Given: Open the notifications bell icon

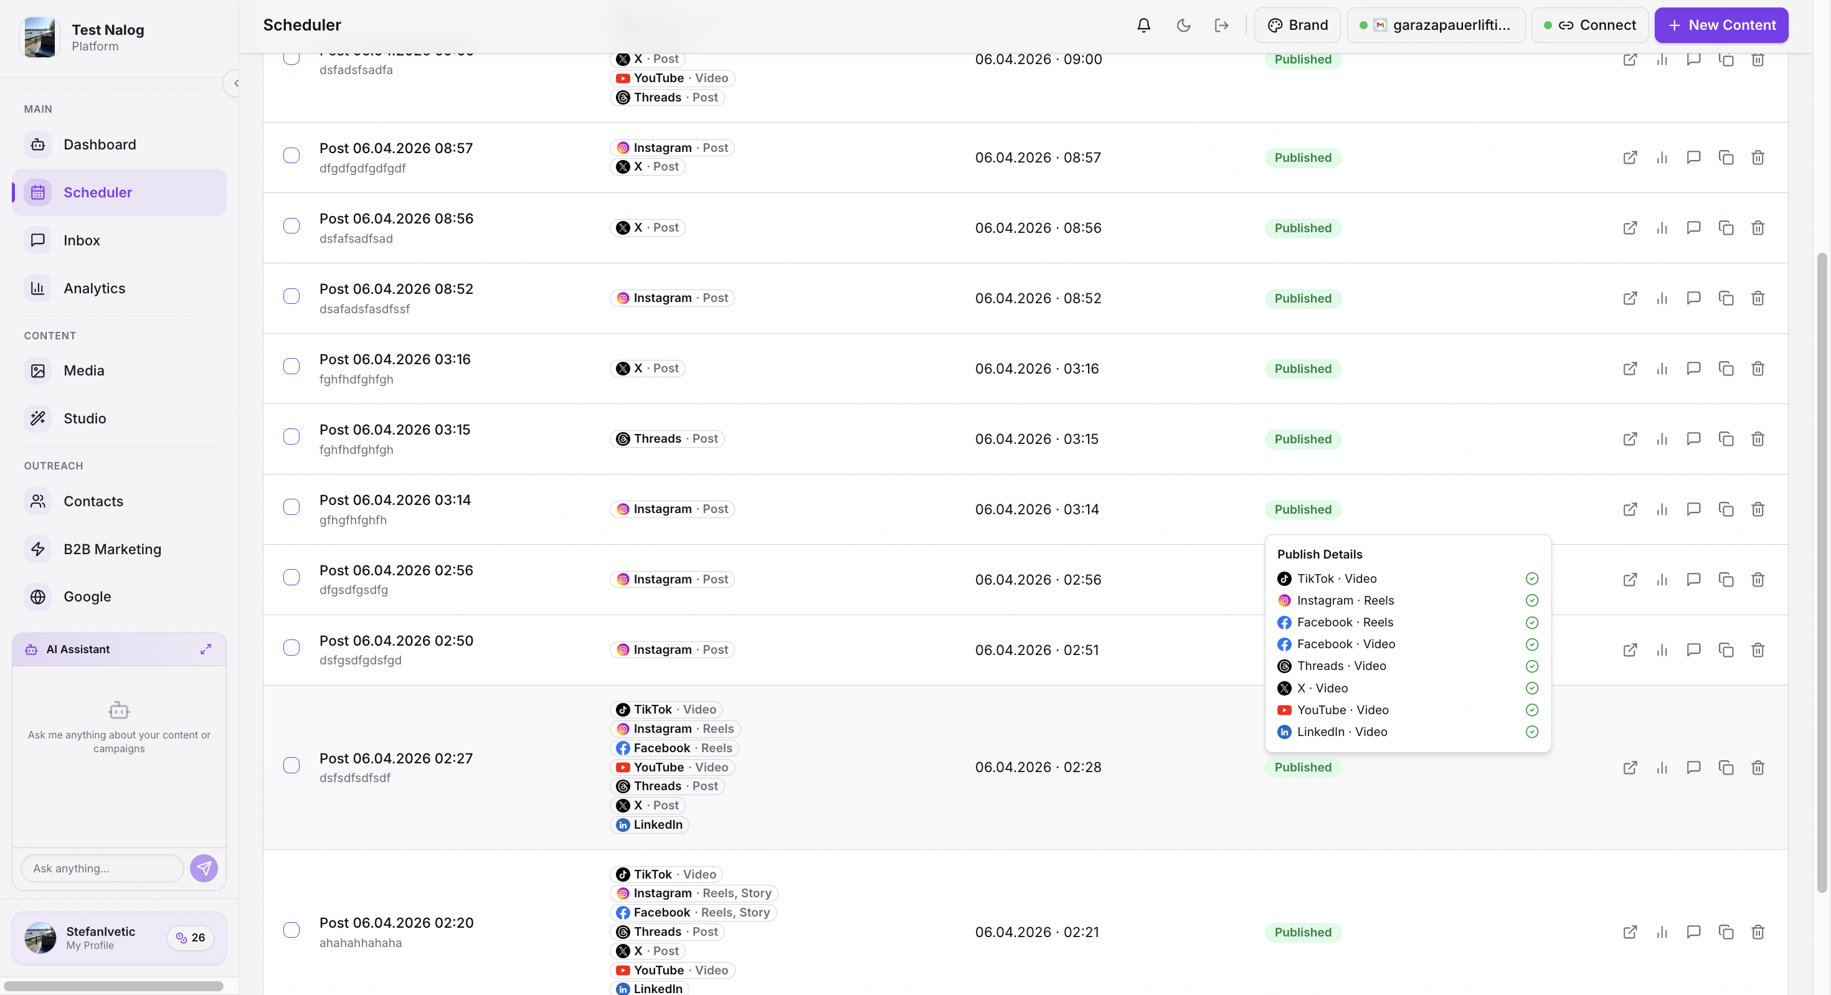Looking at the screenshot, I should 1143,25.
